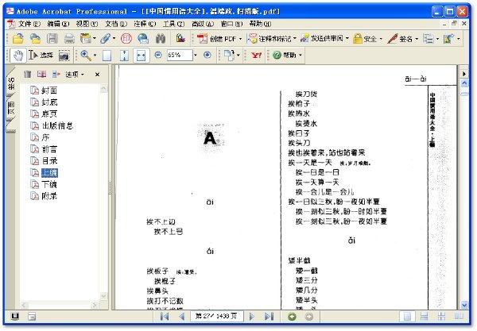The image size is (477, 331).
Task: Open the Search binoculars tool
Action: 161,39
